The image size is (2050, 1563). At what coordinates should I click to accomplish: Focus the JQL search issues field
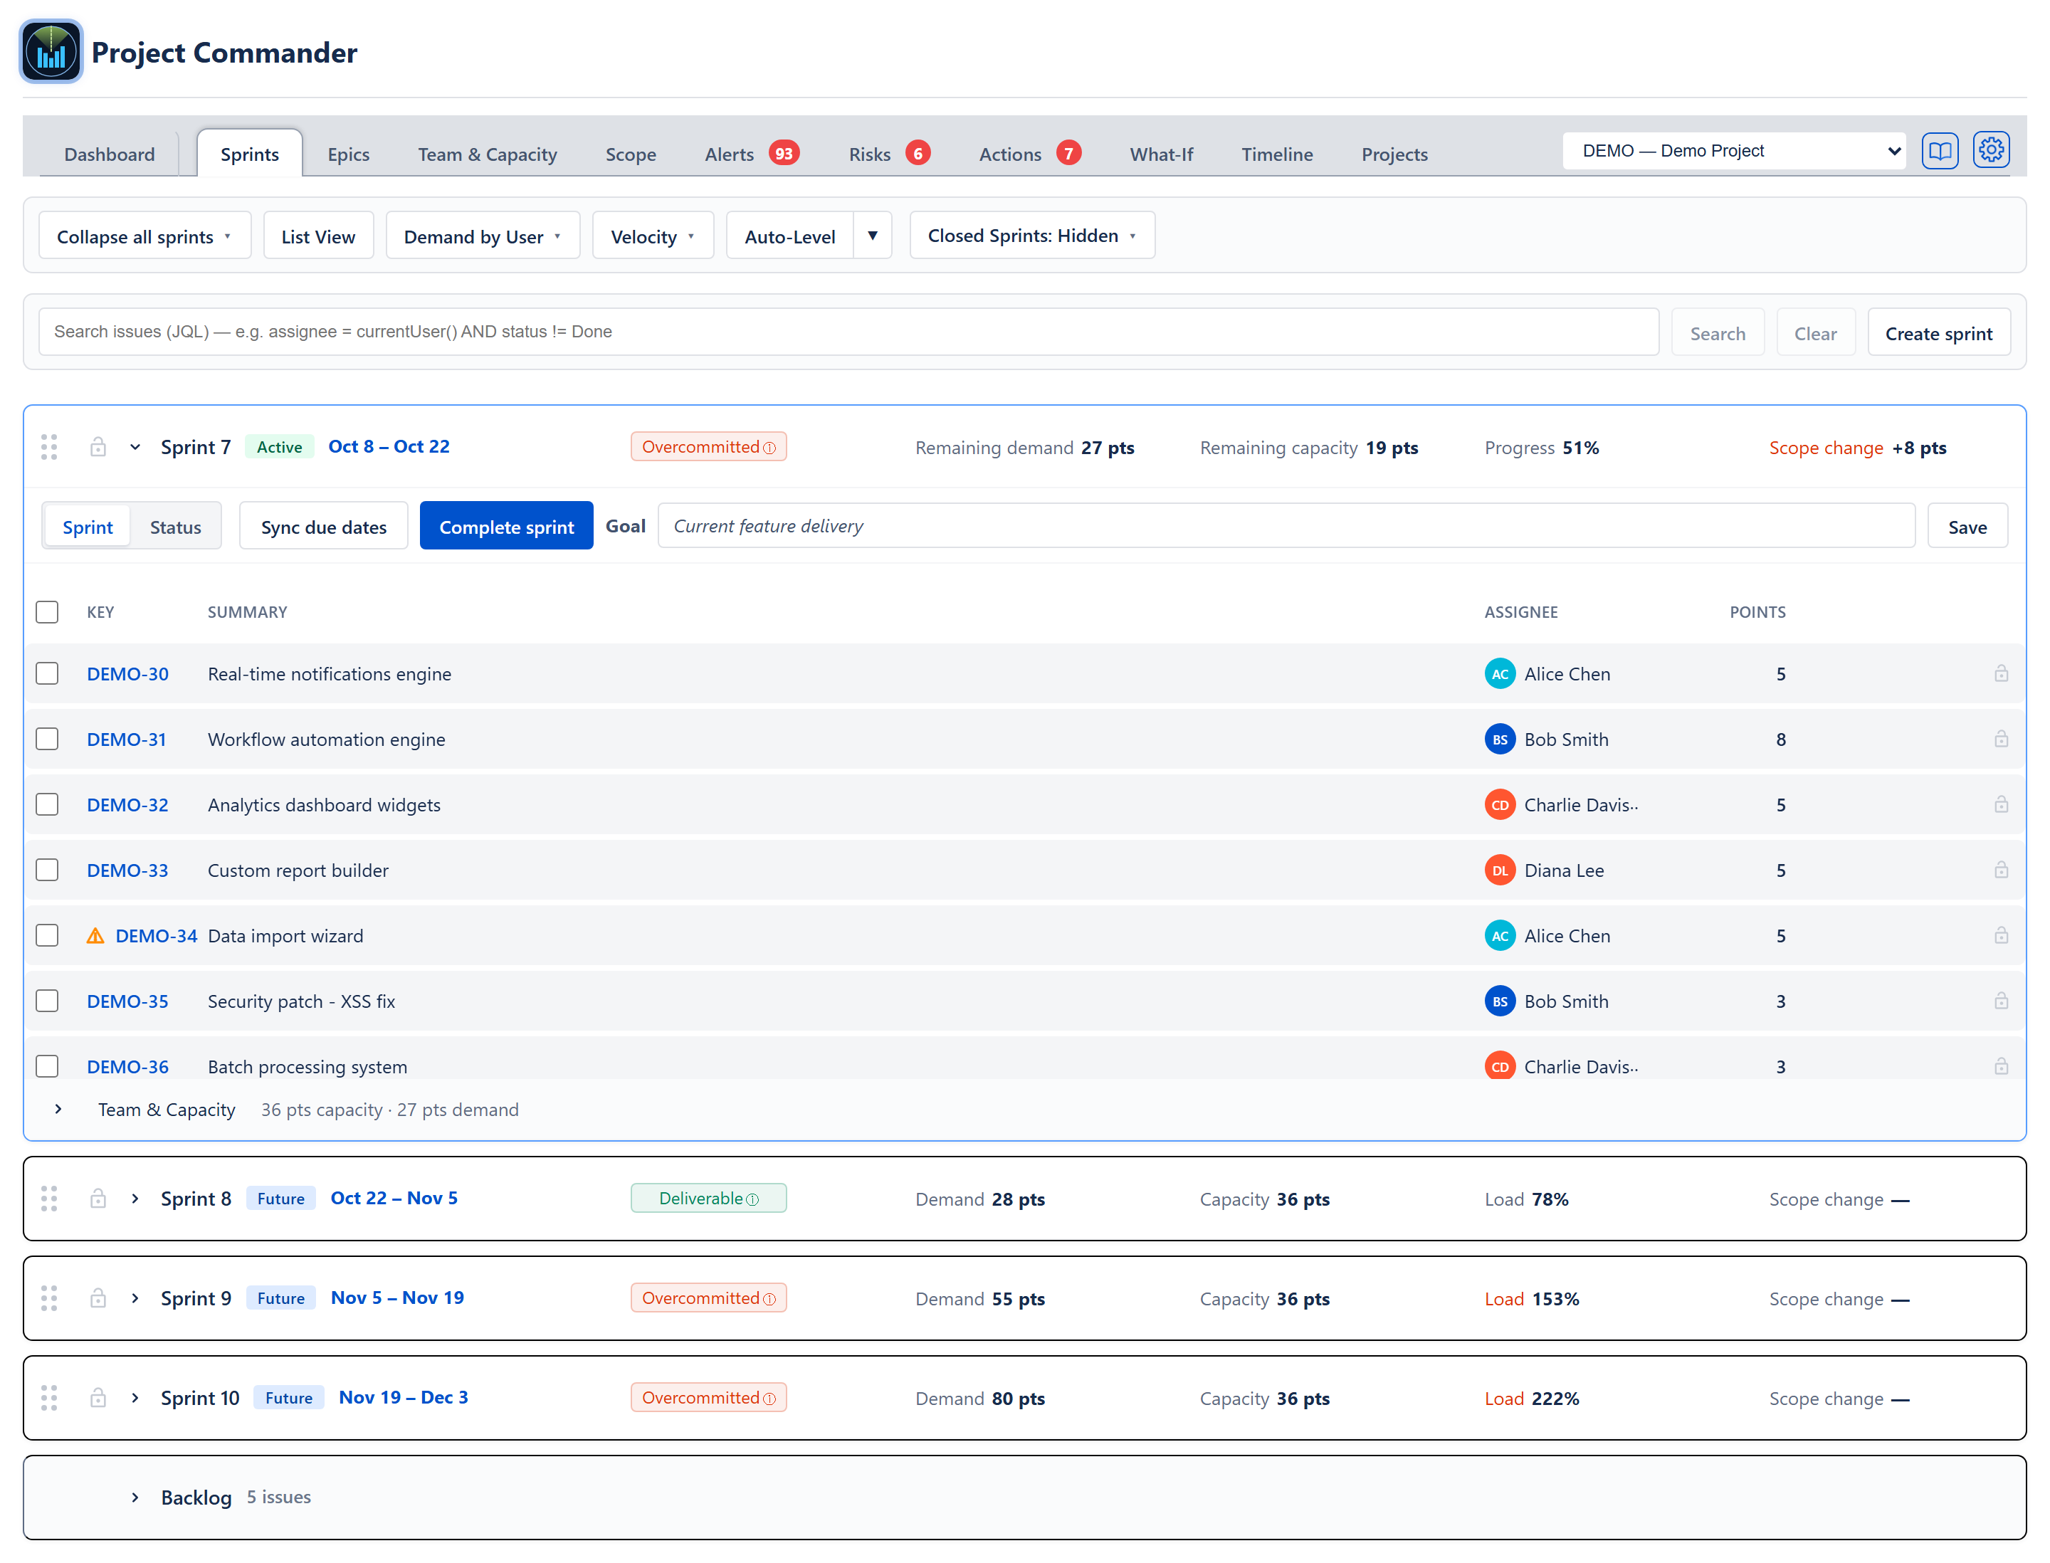pos(848,332)
